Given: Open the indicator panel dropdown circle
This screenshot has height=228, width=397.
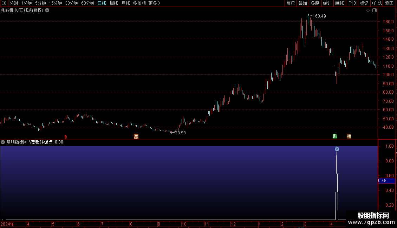Looking at the screenshot, I should pyautogui.click(x=3, y=142).
